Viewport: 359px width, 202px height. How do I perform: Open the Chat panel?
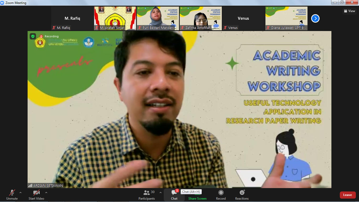coord(174,195)
